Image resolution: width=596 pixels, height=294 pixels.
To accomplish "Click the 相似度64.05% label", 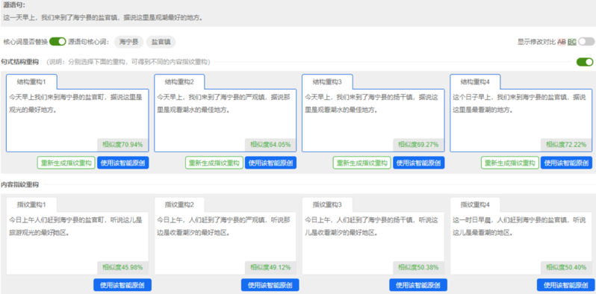I will tap(270, 145).
